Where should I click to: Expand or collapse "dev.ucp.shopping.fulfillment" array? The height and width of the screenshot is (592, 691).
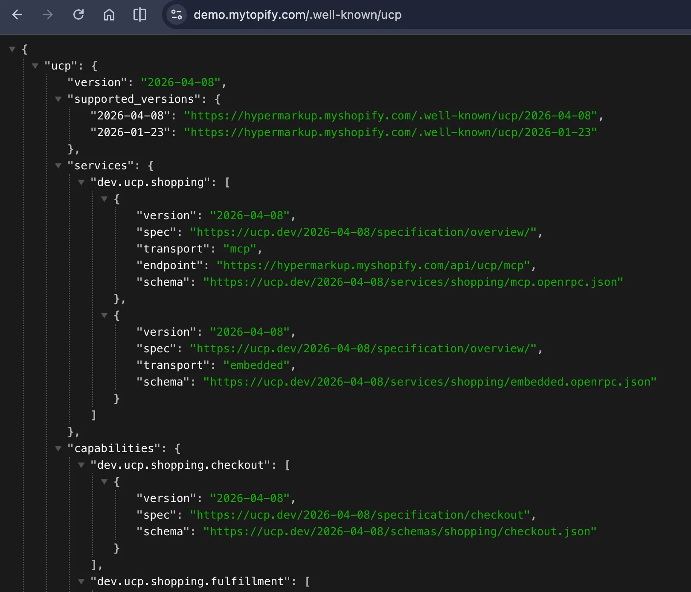coord(81,582)
